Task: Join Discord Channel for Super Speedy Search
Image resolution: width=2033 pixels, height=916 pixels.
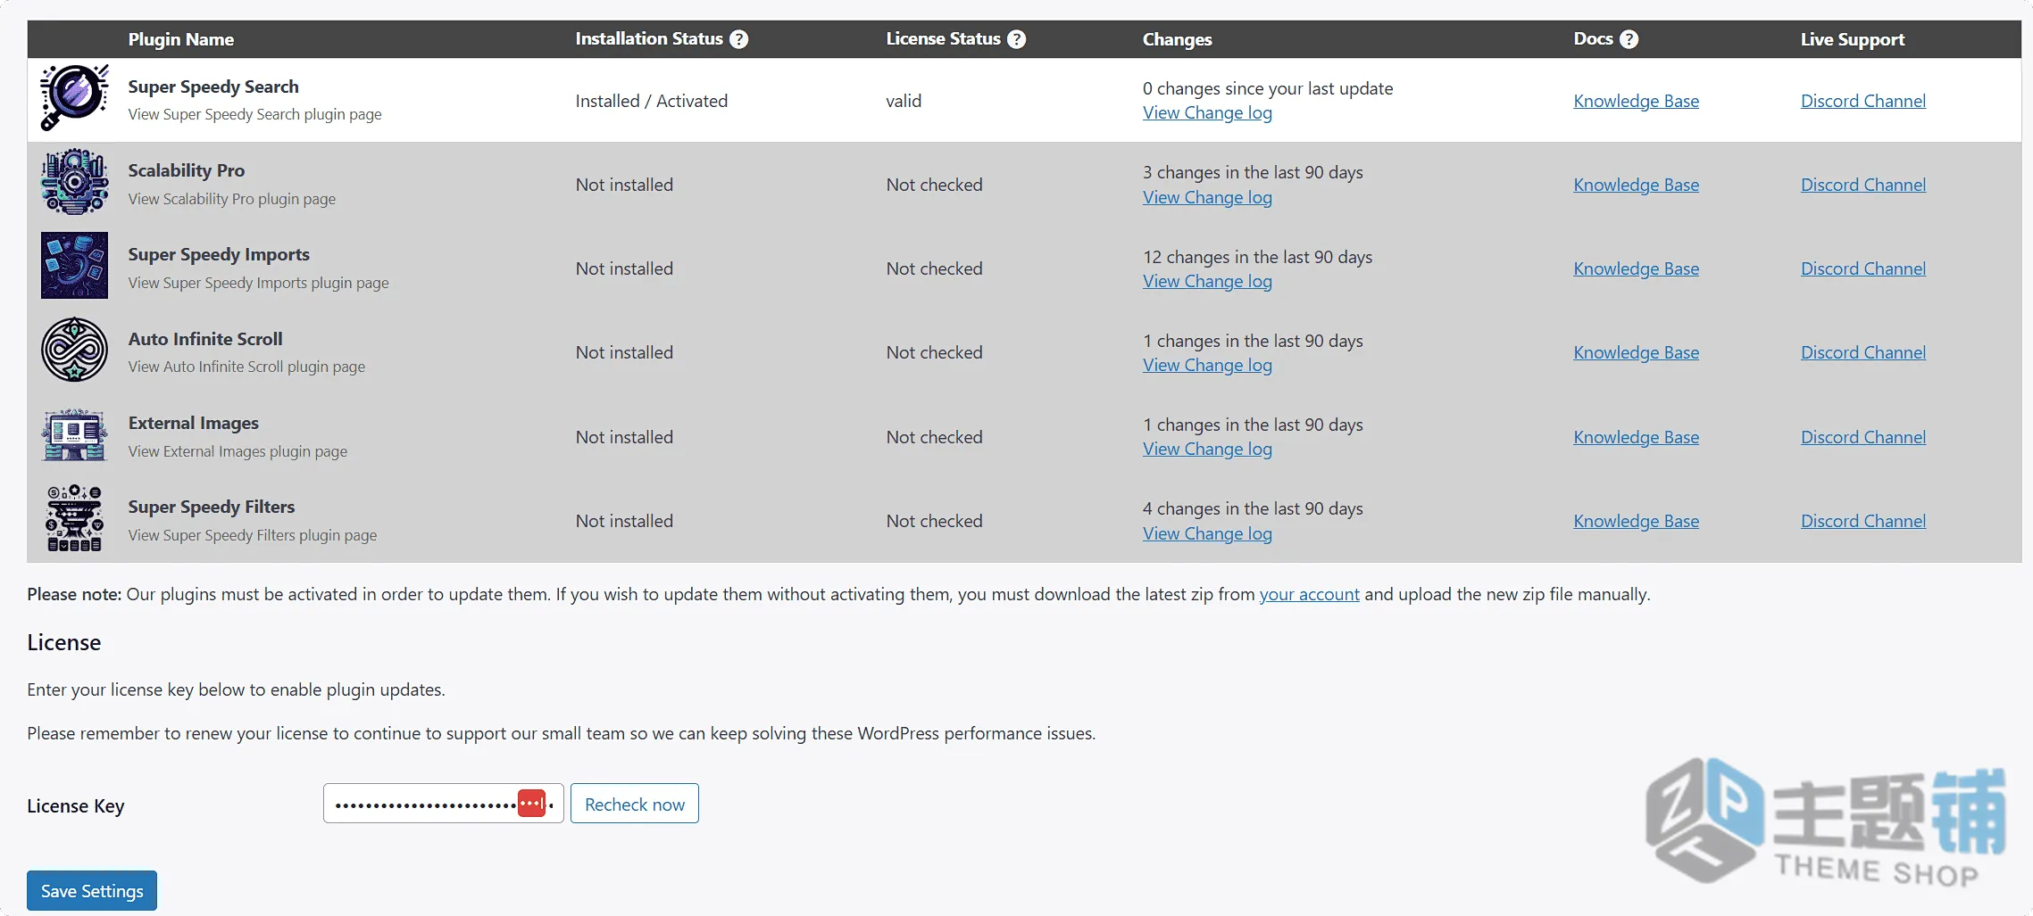Action: point(1863,101)
